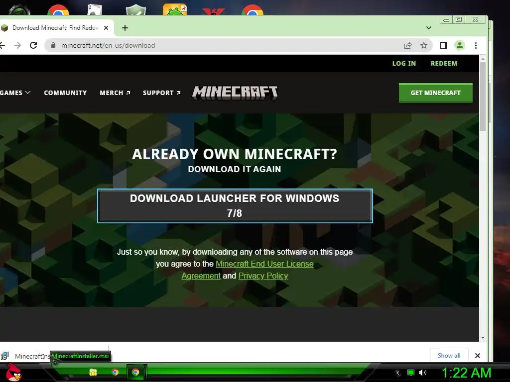This screenshot has width=510, height=382.
Task: Share this page using the share icon
Action: 408,45
